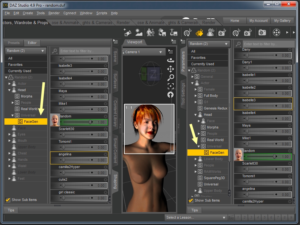
Task: Click the viewport Orbit control icon
Action: pyautogui.click(x=171, y=60)
